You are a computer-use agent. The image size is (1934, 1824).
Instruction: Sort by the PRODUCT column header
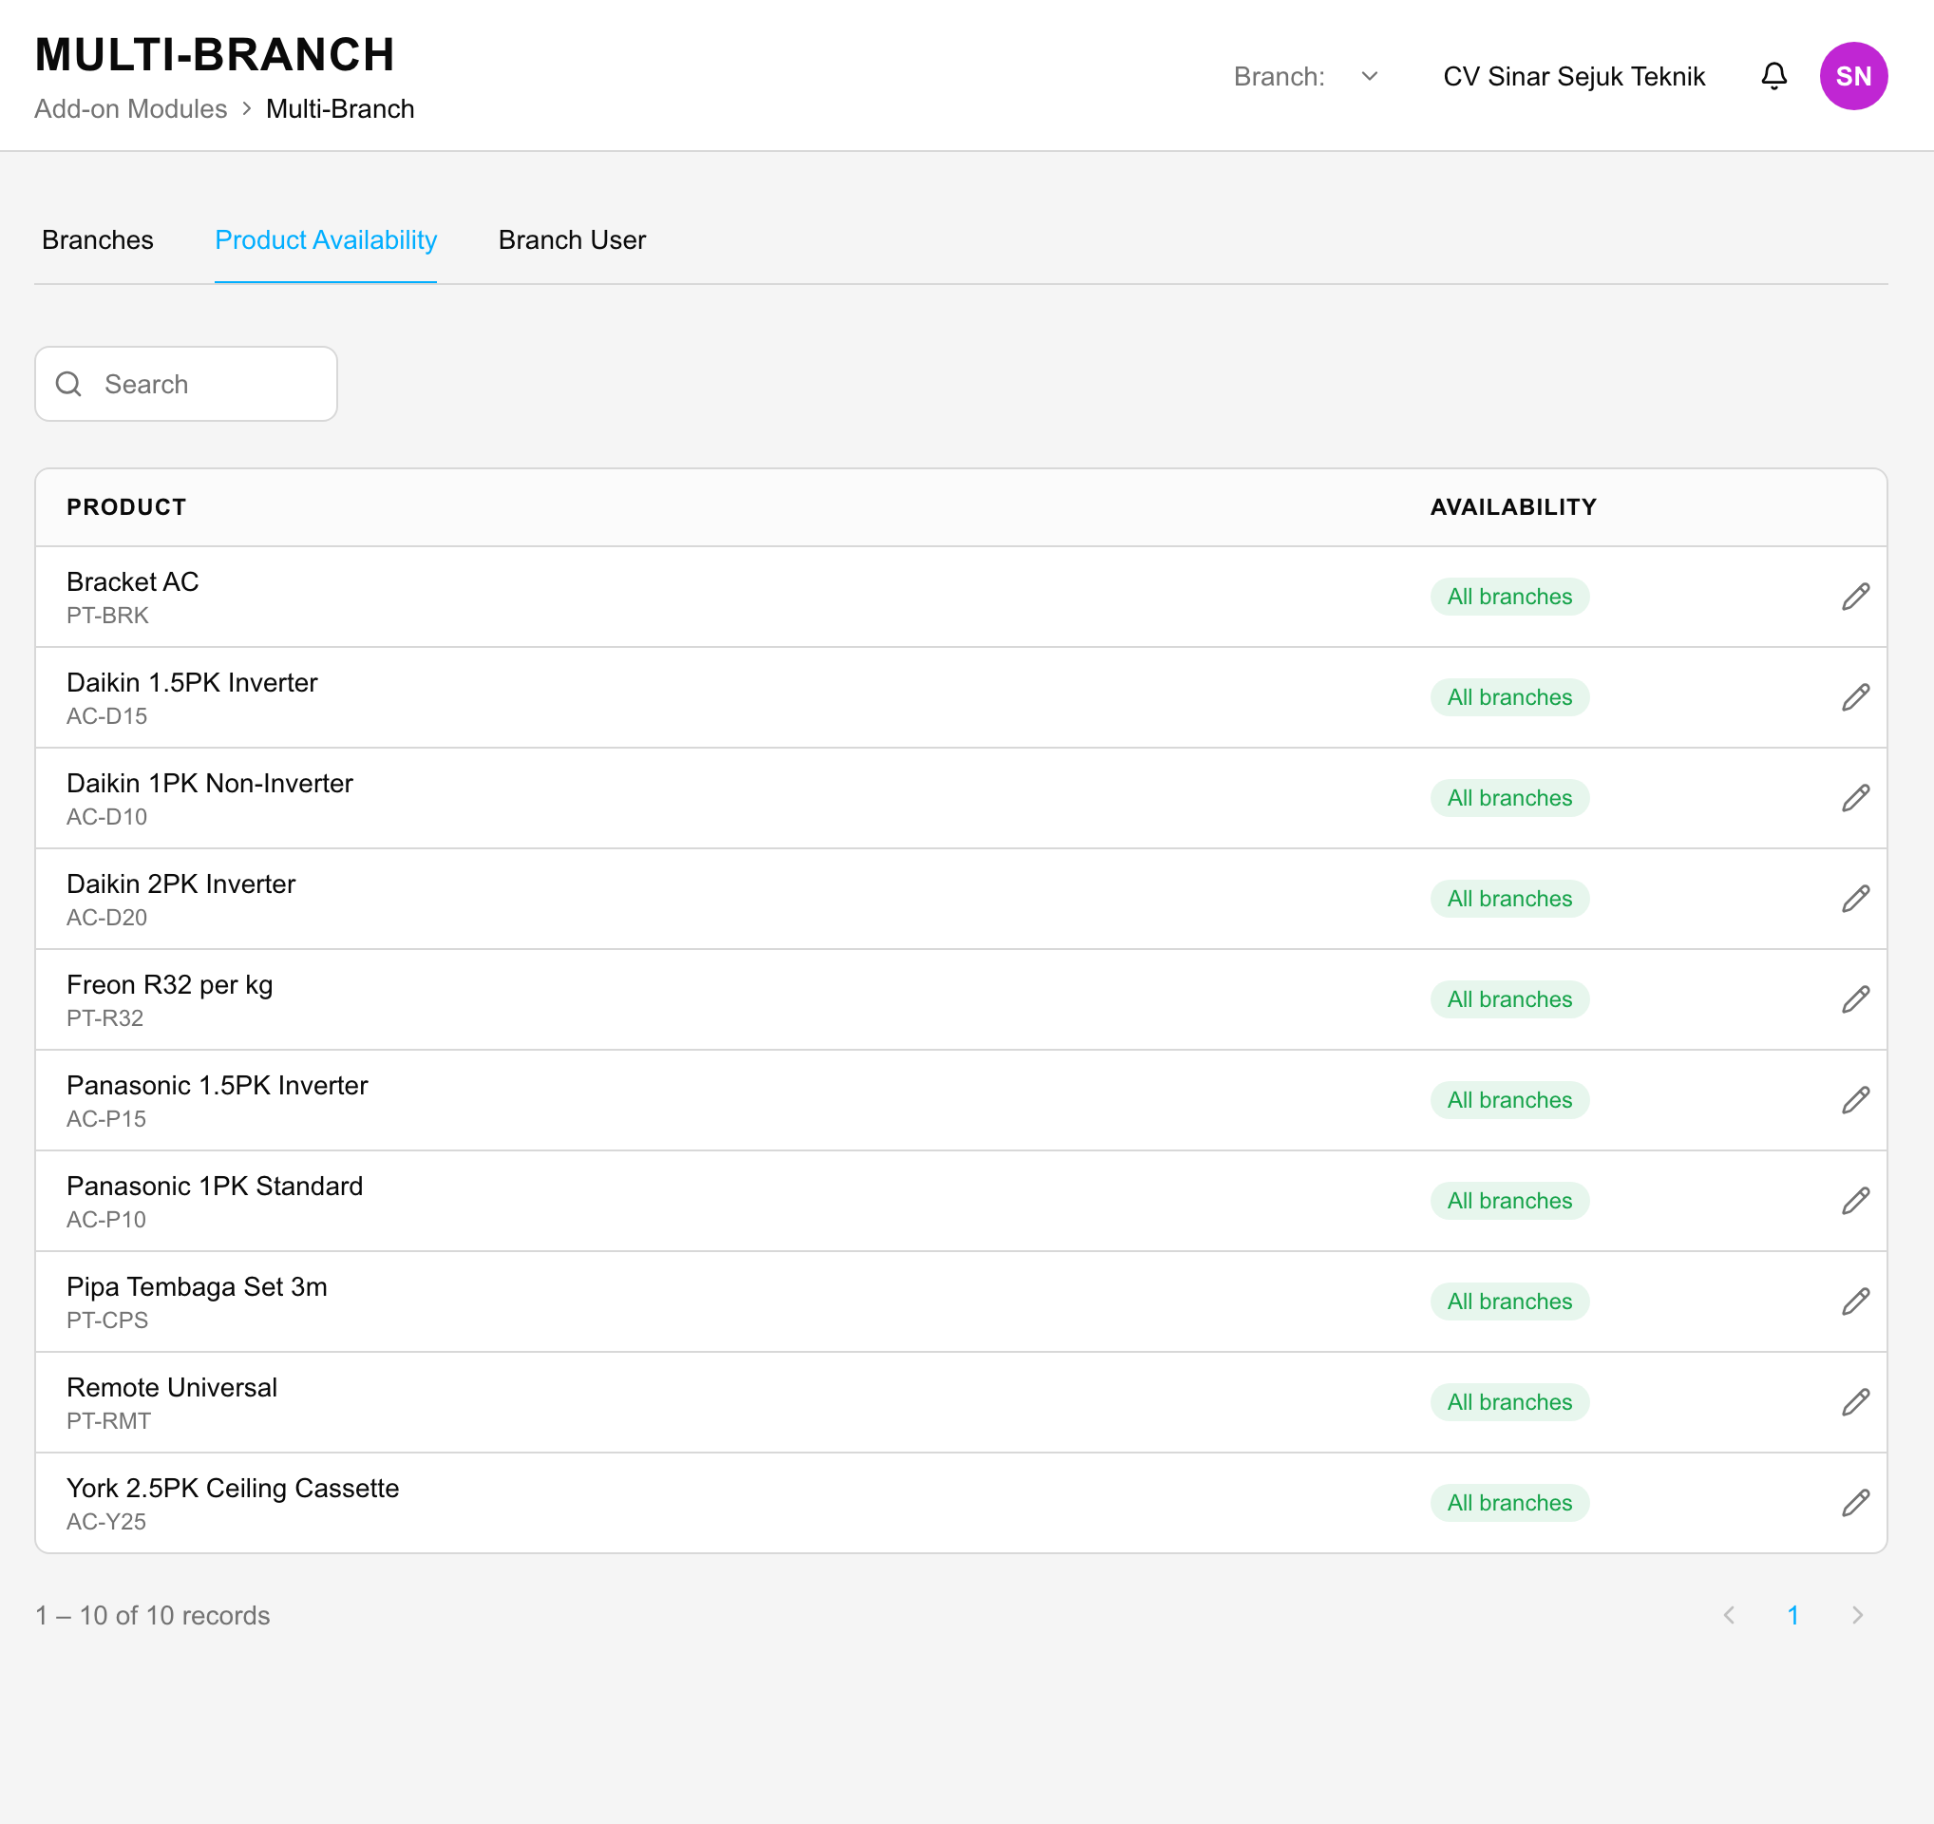(x=126, y=507)
